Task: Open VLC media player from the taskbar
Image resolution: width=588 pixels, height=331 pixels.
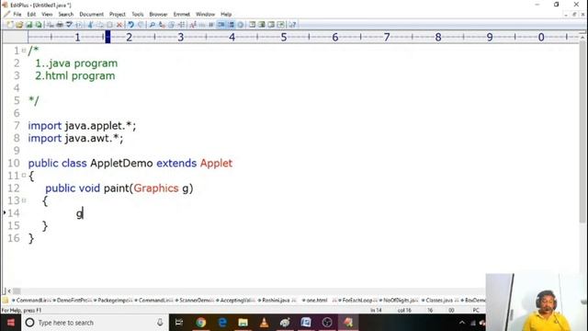Action: tap(264, 323)
